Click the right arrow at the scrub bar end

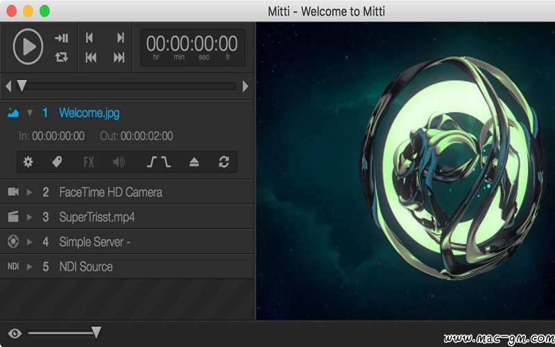(x=246, y=86)
